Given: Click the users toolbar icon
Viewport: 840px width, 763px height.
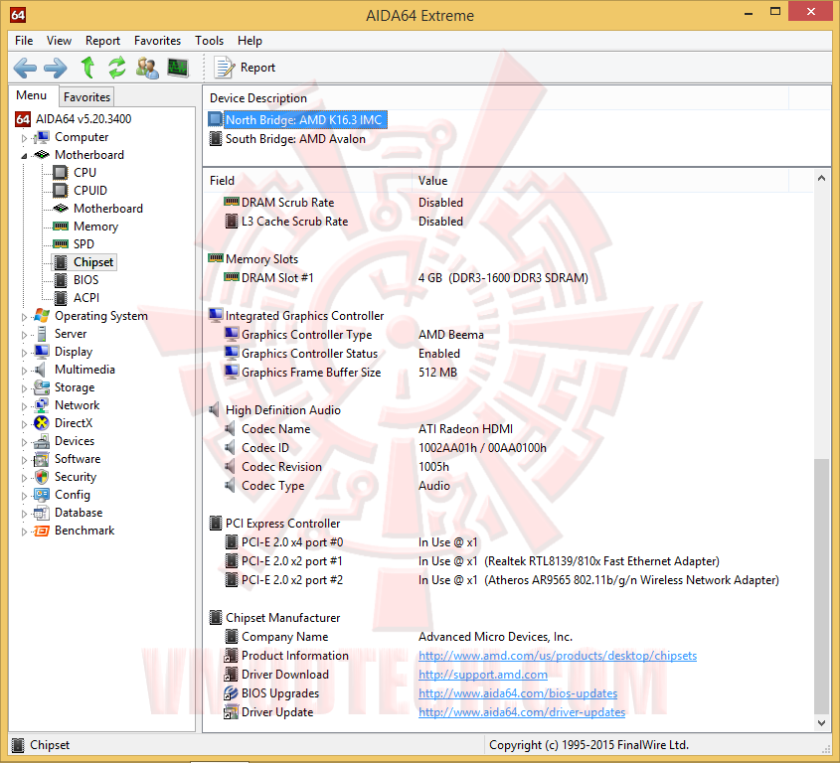Looking at the screenshot, I should [147, 68].
